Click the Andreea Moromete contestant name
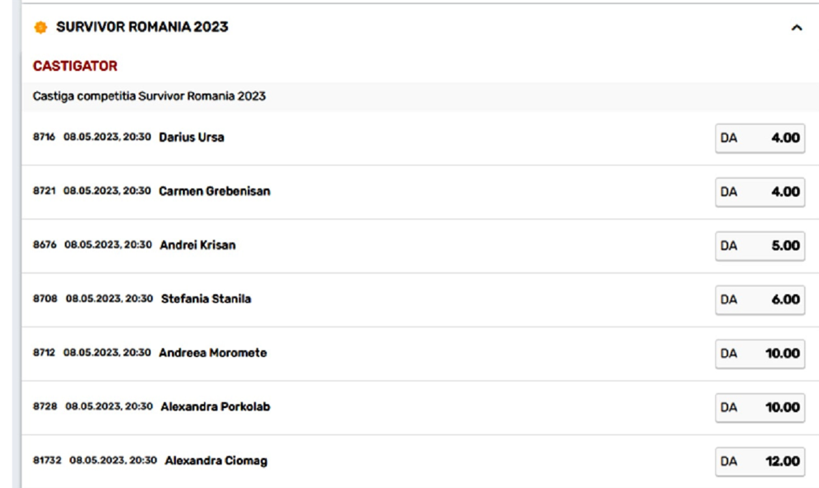The width and height of the screenshot is (819, 488). click(212, 353)
